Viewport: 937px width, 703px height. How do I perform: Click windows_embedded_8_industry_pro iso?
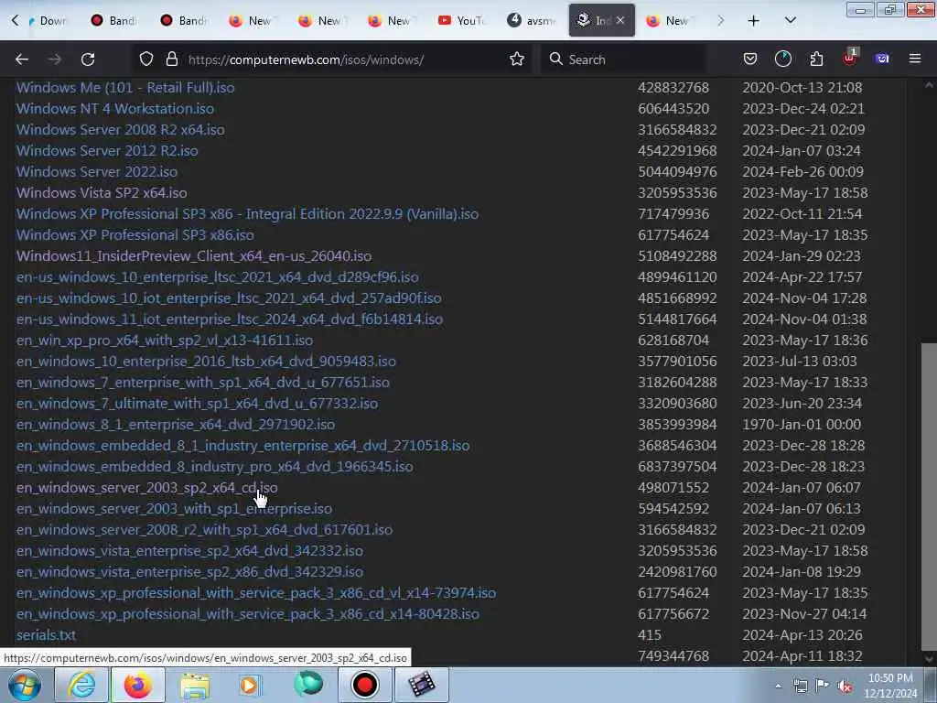coord(214,466)
